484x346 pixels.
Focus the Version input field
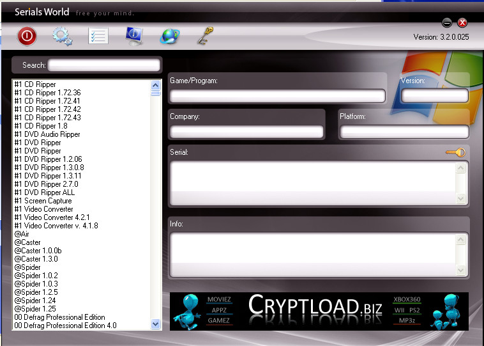coord(435,95)
